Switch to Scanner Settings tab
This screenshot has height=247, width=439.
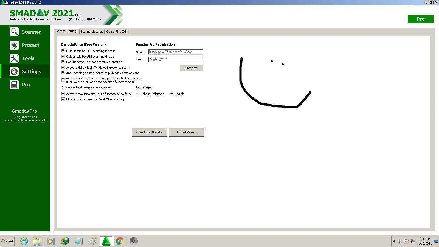(x=92, y=32)
